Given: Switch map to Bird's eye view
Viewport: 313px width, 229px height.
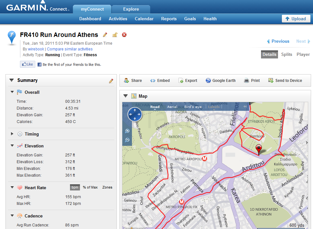Looking at the screenshot, I should point(193,107).
